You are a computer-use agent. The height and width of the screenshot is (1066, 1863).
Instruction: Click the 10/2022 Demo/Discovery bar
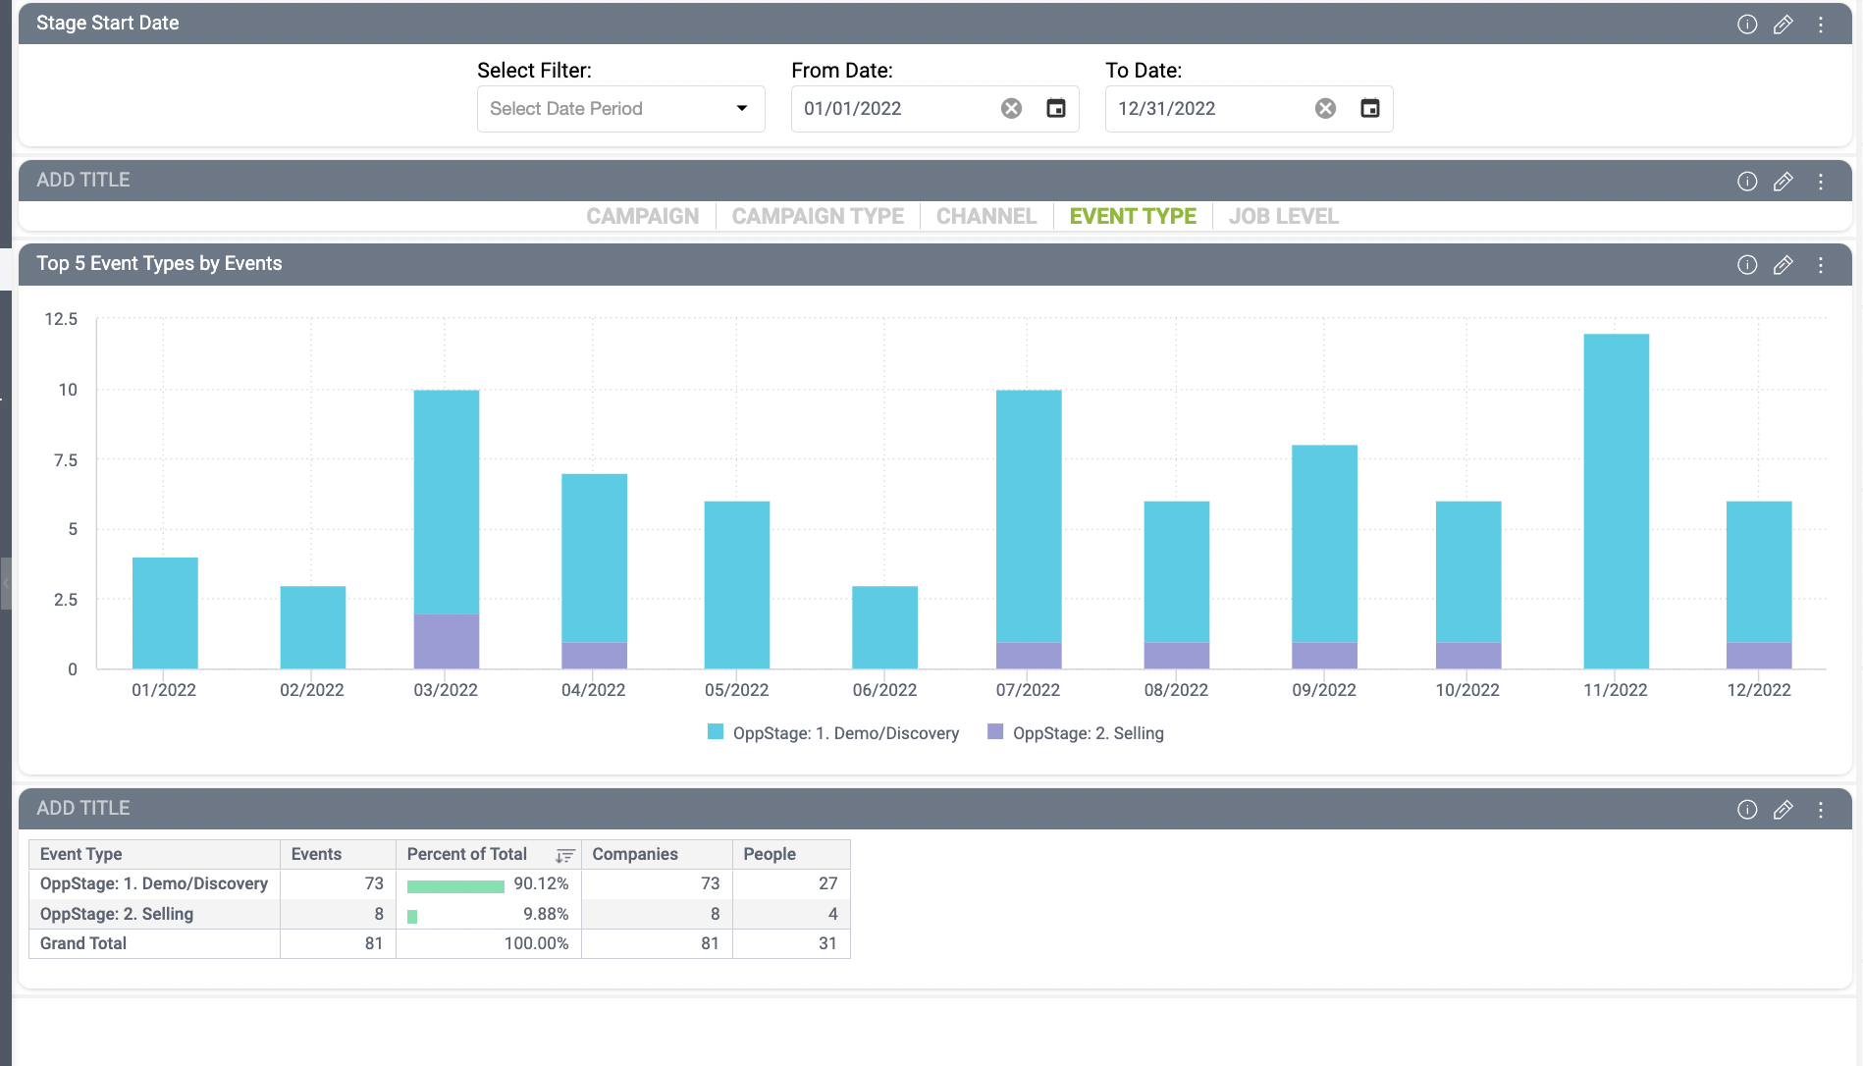tap(1468, 572)
